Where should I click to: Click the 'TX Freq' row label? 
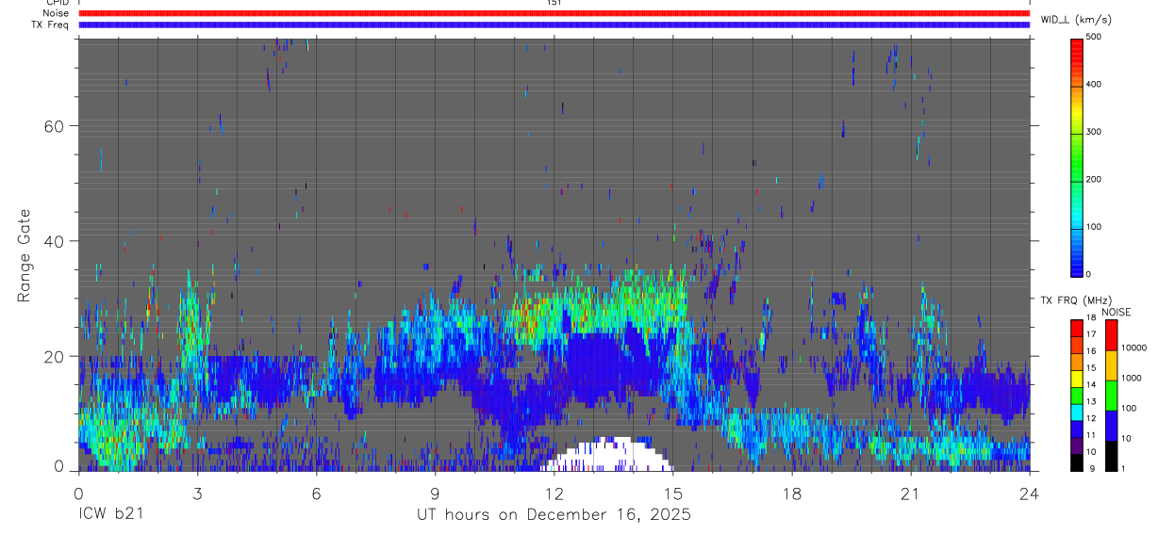(x=51, y=24)
